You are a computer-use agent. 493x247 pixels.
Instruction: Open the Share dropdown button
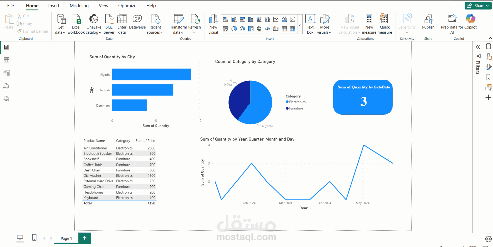(x=478, y=6)
